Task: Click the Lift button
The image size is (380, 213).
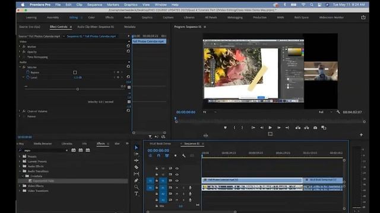Action: coord(298,128)
